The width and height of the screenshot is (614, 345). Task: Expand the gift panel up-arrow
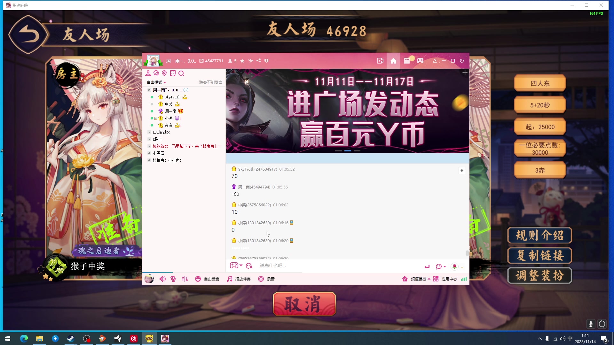pos(462,267)
